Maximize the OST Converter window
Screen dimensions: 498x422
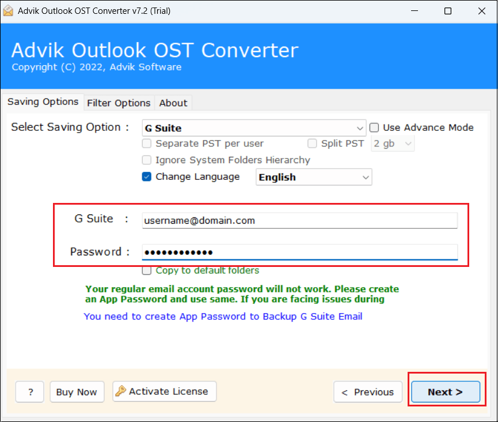pyautogui.click(x=448, y=11)
